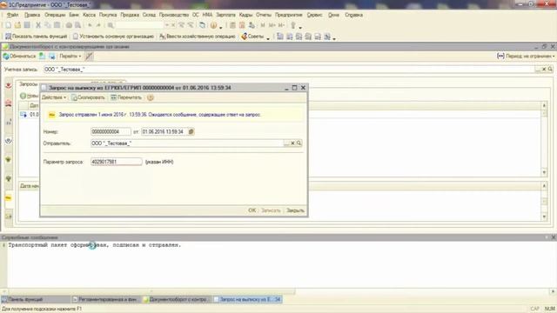Click the ellipsis select button in Учетная запись field
Image resolution: width=557 pixels, height=313 pixels.
(x=538, y=70)
